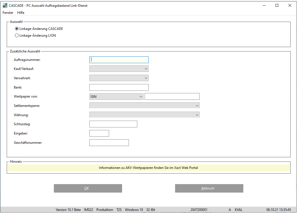Select Linkage-Änderung LION radio button
This screenshot has width=298, height=214.
17,36
